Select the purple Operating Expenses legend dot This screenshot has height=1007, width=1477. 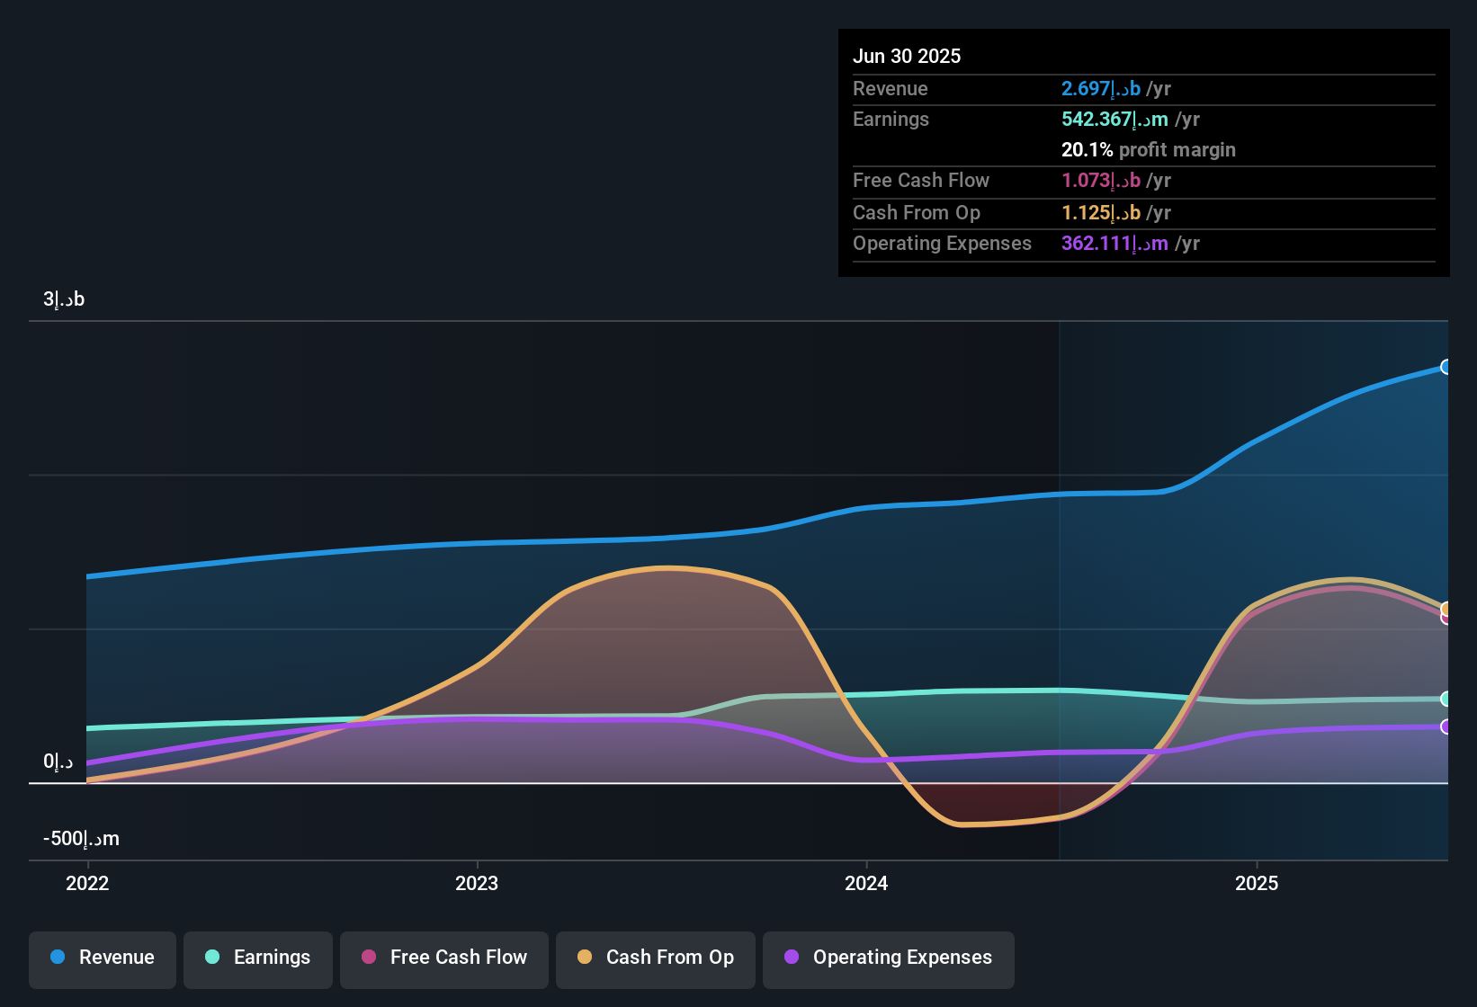pos(791,958)
